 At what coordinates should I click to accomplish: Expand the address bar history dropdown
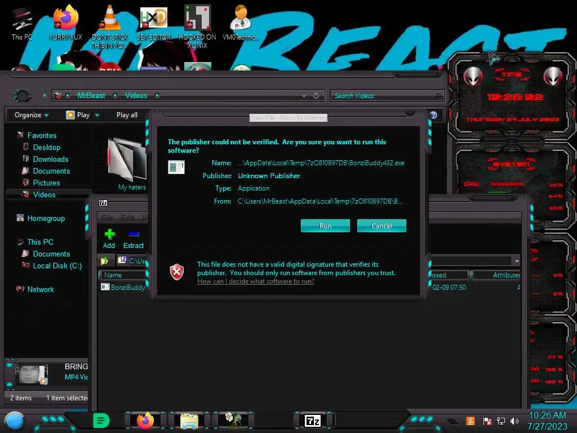click(x=304, y=95)
